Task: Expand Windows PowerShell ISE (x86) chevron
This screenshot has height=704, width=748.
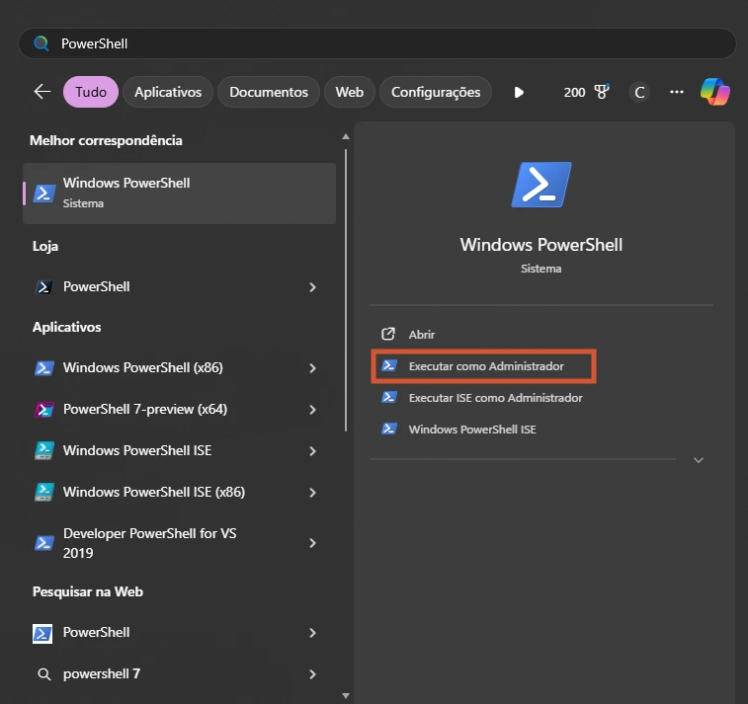Action: coord(312,493)
